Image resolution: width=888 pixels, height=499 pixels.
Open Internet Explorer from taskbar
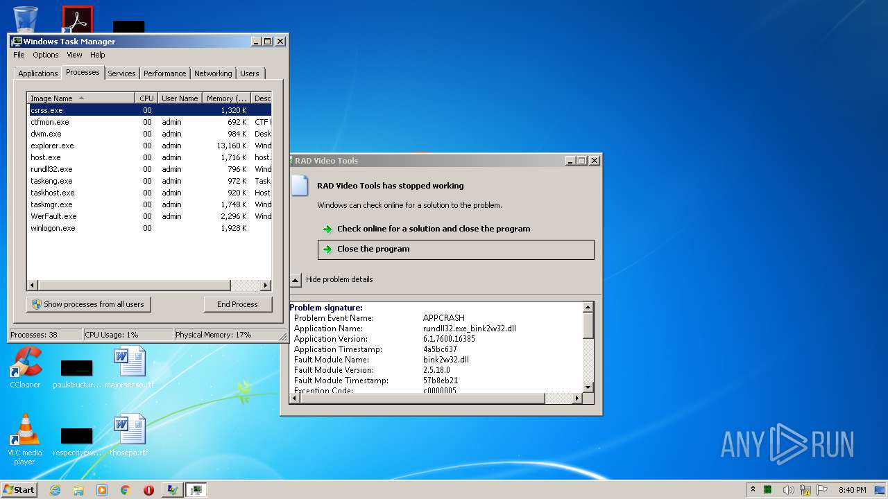pyautogui.click(x=55, y=490)
